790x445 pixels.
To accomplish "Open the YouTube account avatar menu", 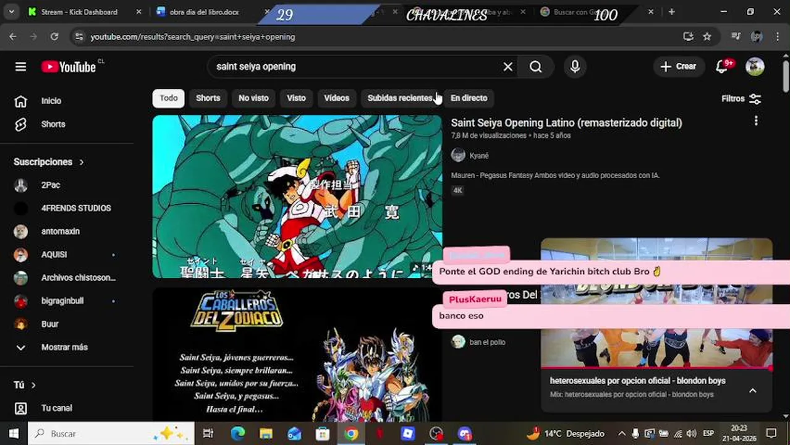I will pyautogui.click(x=755, y=67).
